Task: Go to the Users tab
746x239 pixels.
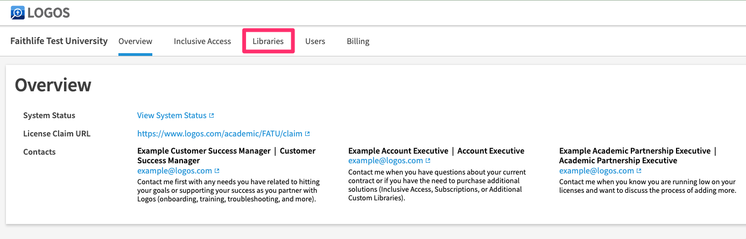Action: [315, 41]
